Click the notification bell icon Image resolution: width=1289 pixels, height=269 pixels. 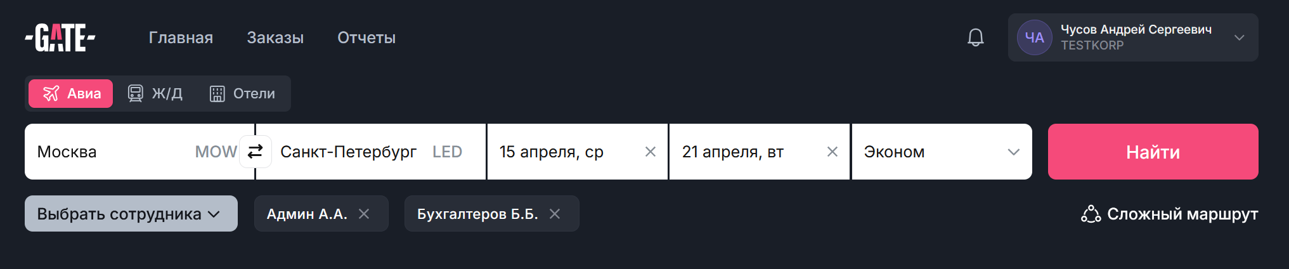975,37
